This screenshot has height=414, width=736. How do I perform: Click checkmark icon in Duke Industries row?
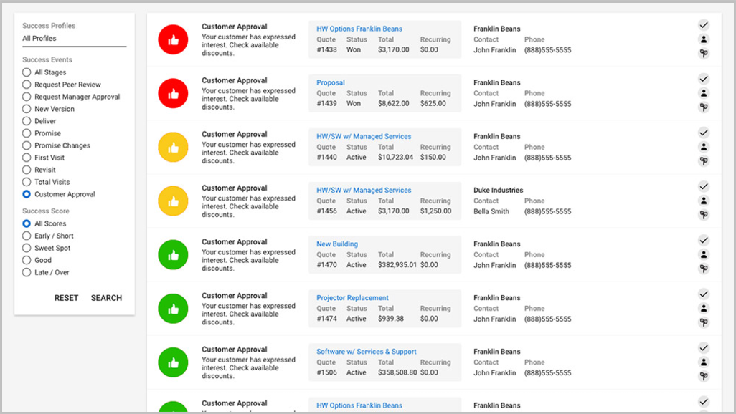pyautogui.click(x=704, y=187)
